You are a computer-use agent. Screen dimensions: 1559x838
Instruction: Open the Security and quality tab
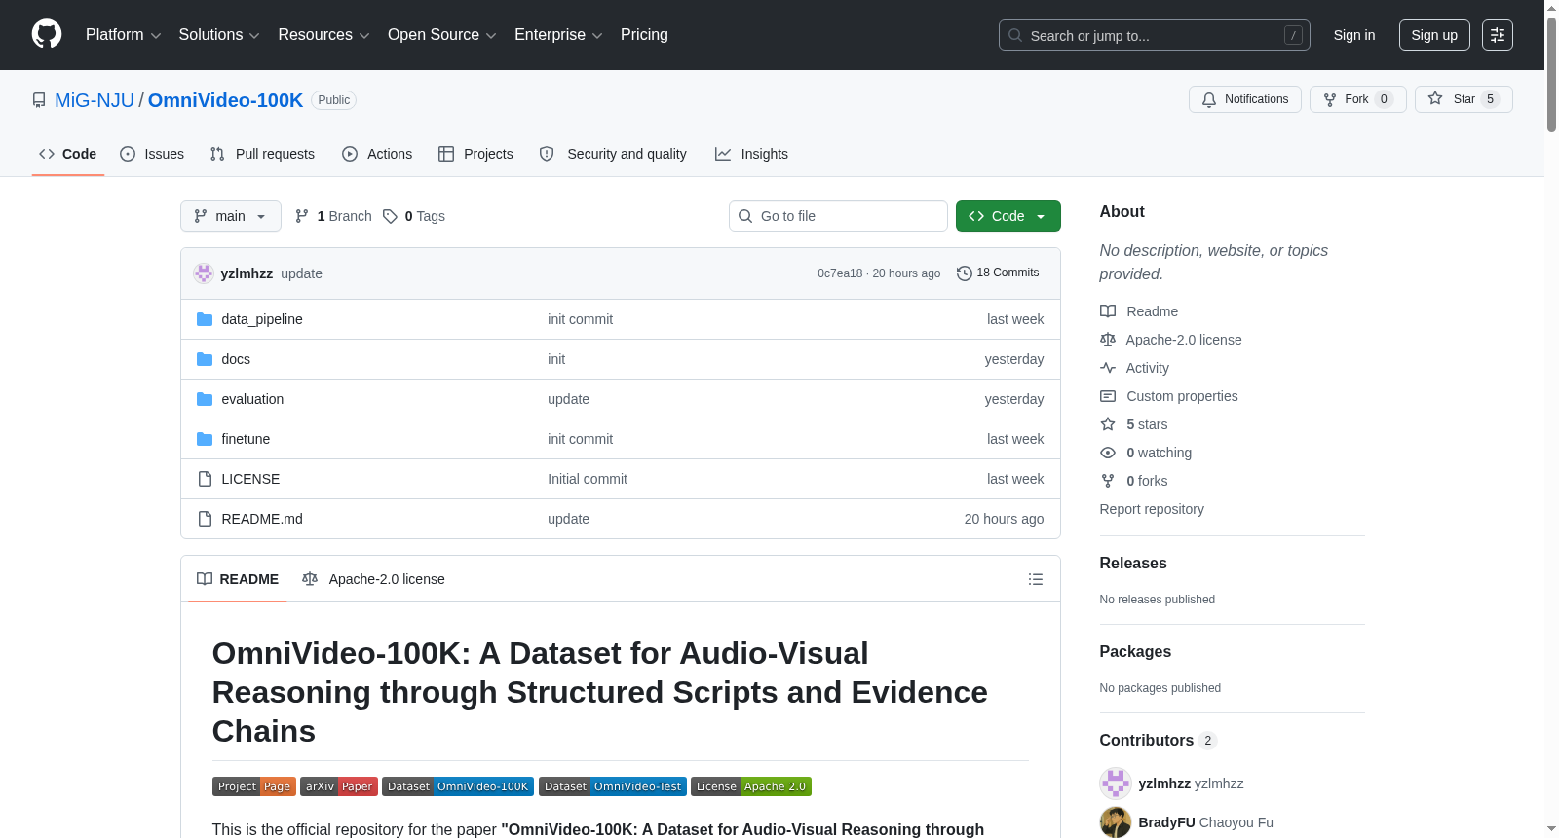pyautogui.click(x=613, y=154)
